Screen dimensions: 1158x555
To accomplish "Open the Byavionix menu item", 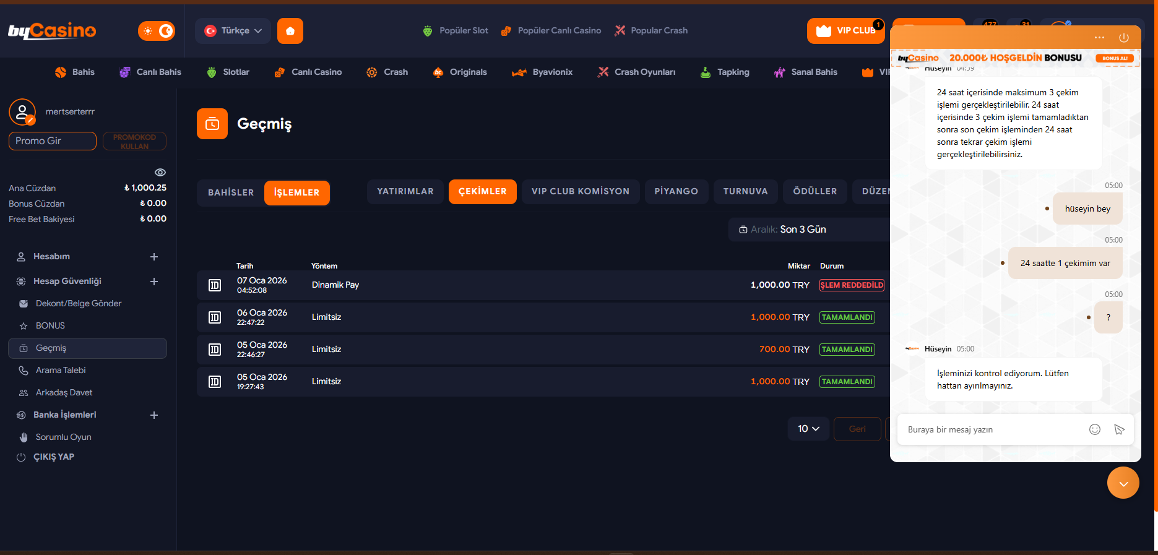I will pyautogui.click(x=542, y=72).
